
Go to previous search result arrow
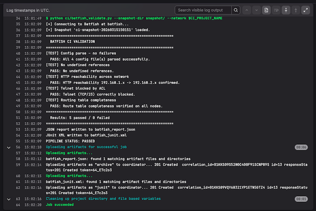point(247,10)
